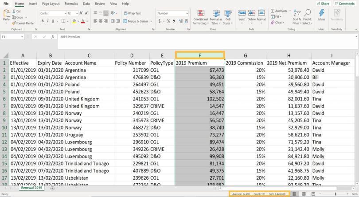
Task: Open the font name Calibri dropdown
Action: 63,13
